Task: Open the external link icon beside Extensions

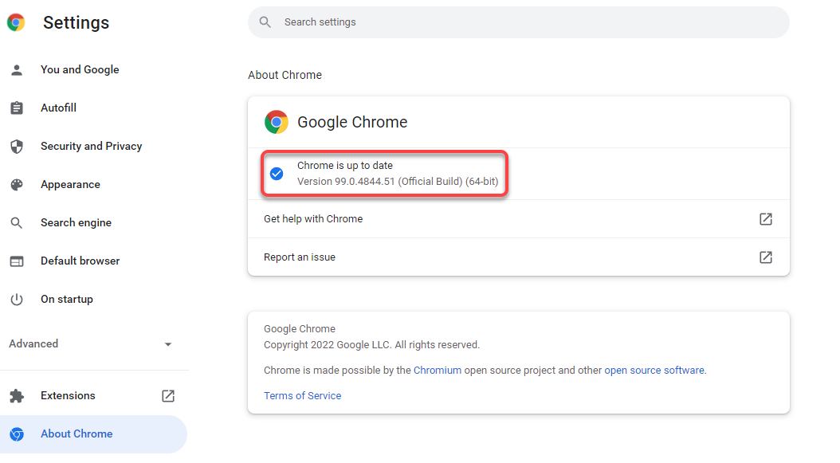Action: click(x=168, y=396)
